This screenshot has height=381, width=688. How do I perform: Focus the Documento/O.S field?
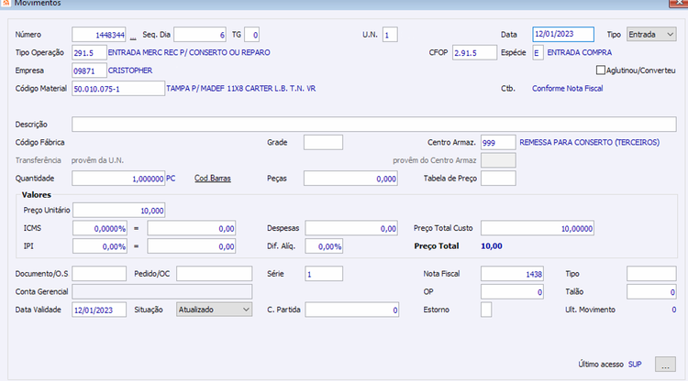[x=99, y=274]
